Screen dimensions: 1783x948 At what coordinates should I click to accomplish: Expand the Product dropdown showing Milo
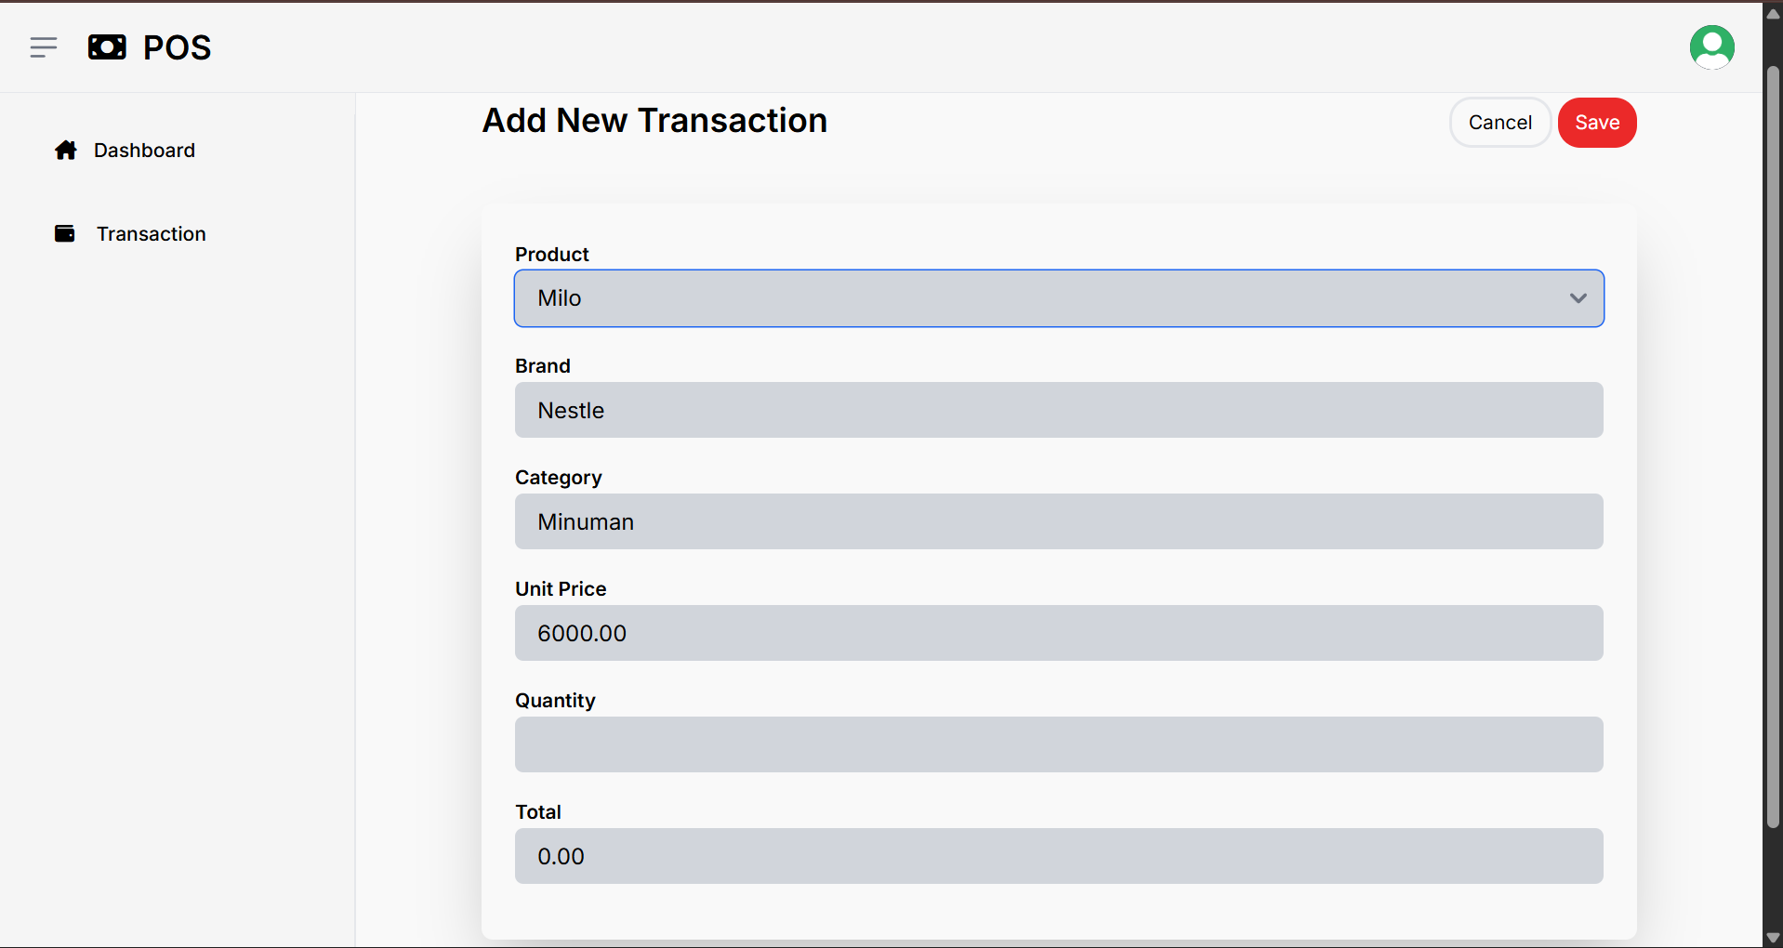(x=1059, y=298)
